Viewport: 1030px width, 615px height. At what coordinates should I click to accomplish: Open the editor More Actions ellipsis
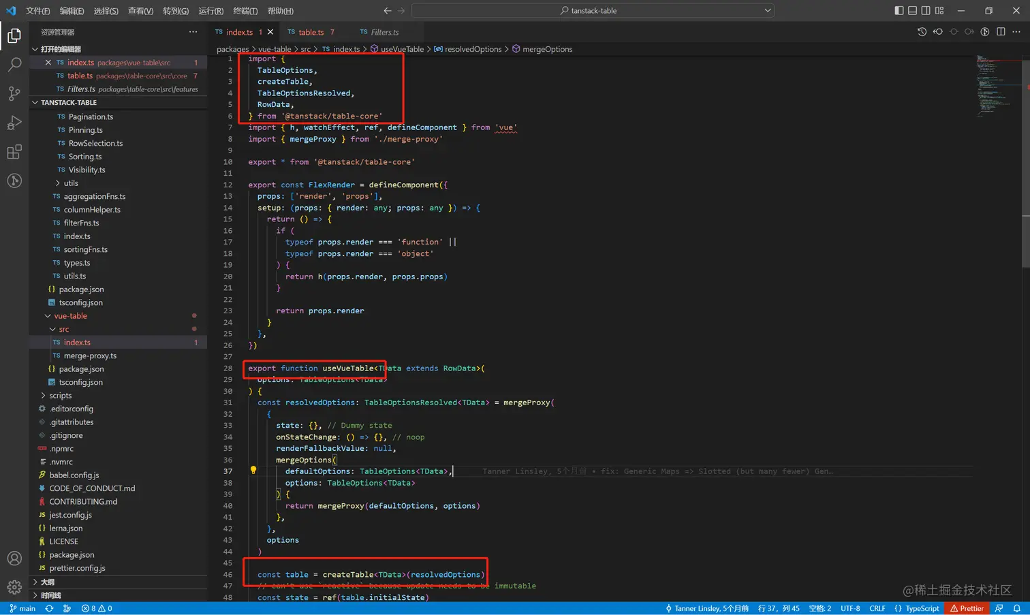1016,31
